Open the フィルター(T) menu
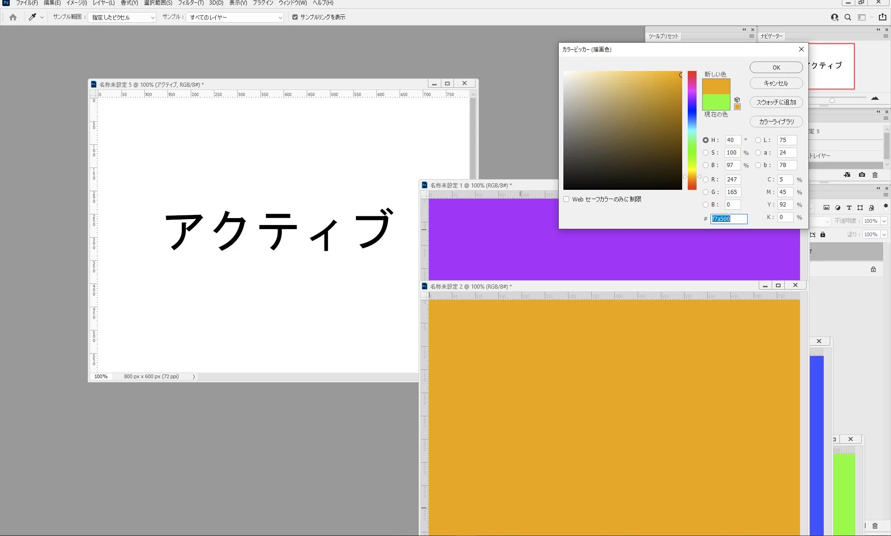 (191, 3)
